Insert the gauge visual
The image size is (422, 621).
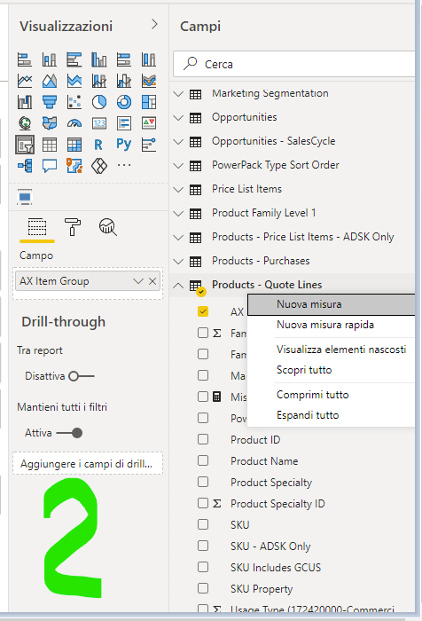74,123
